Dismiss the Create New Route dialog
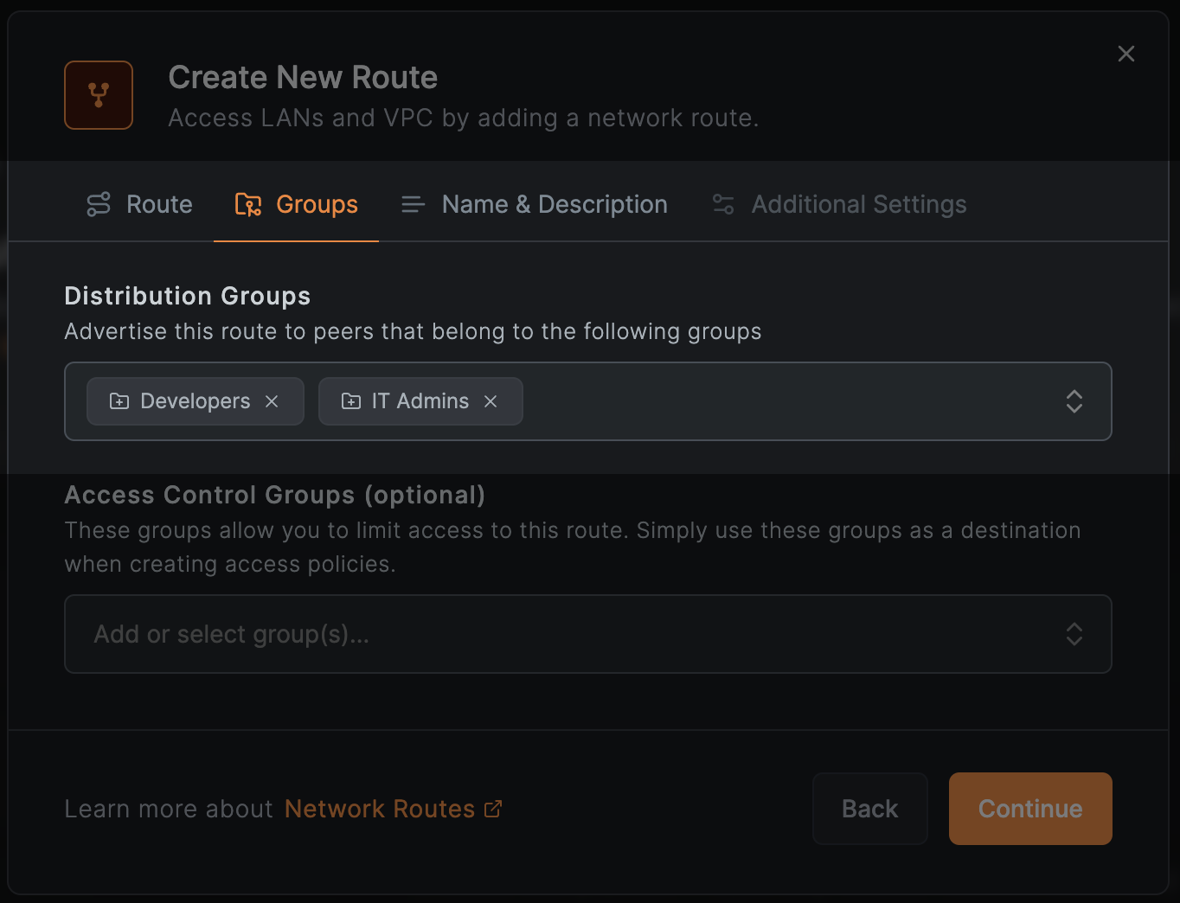This screenshot has width=1180, height=903. [1125, 53]
